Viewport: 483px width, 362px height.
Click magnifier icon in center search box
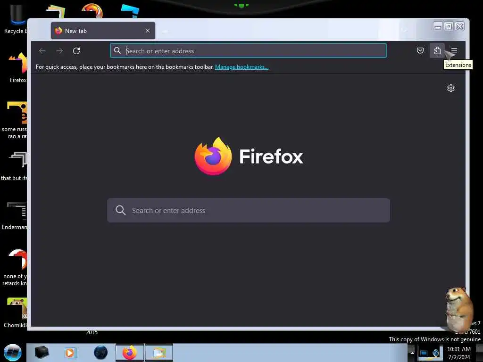[120, 211]
